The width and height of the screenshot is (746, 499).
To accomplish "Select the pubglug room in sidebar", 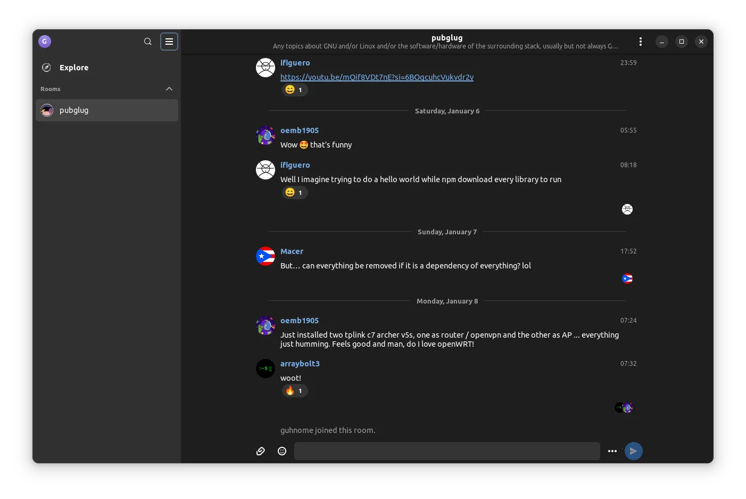I will 106,110.
